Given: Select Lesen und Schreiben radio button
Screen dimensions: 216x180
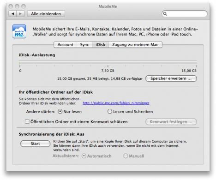Looking at the screenshot, I should (110, 111).
